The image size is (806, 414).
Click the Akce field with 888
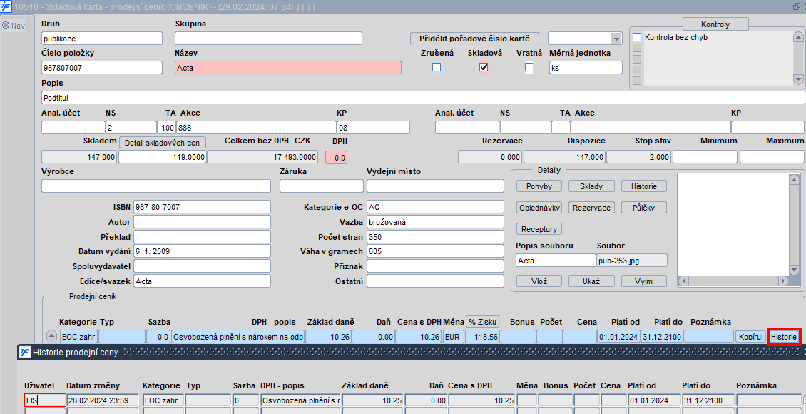(x=256, y=128)
